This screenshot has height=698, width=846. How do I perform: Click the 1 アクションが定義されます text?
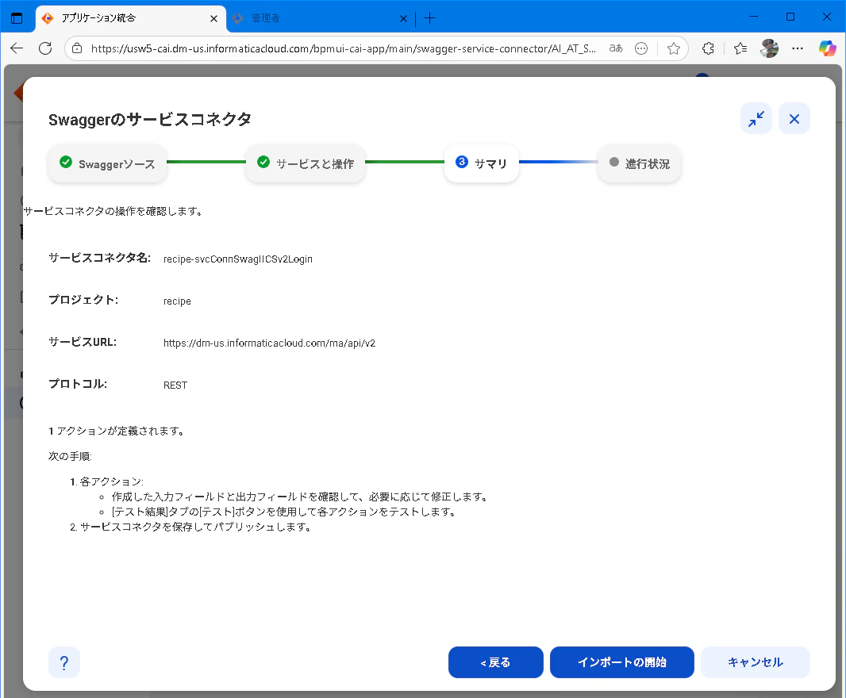point(117,431)
